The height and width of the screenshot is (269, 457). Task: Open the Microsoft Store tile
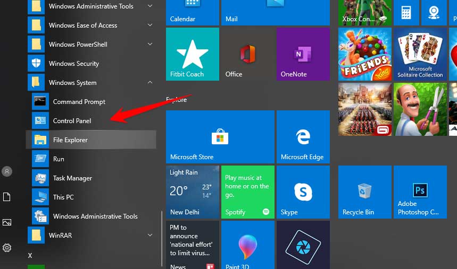[x=220, y=137]
